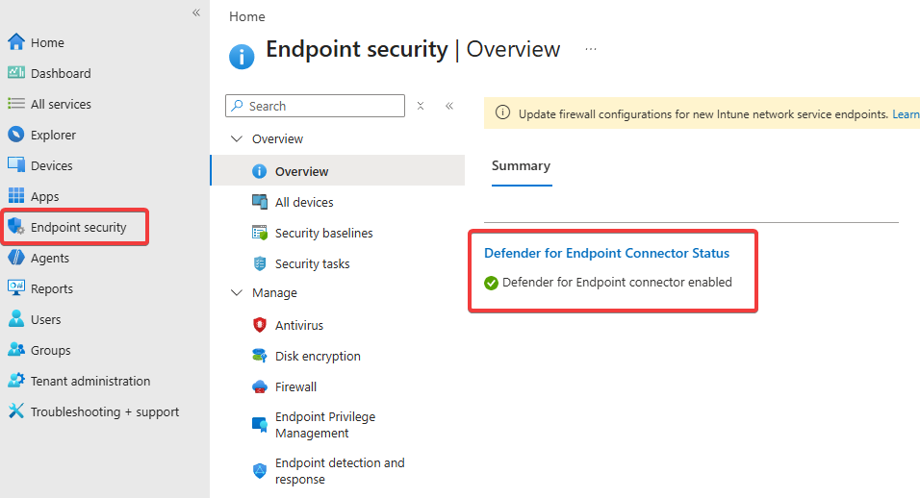
Task: Open Defender for Endpoint Connector Status link
Action: pos(606,253)
